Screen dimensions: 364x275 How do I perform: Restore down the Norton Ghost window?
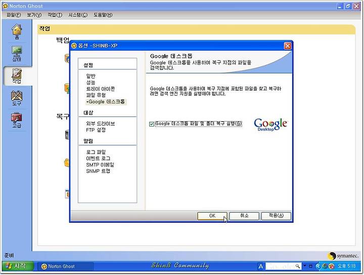348,6
